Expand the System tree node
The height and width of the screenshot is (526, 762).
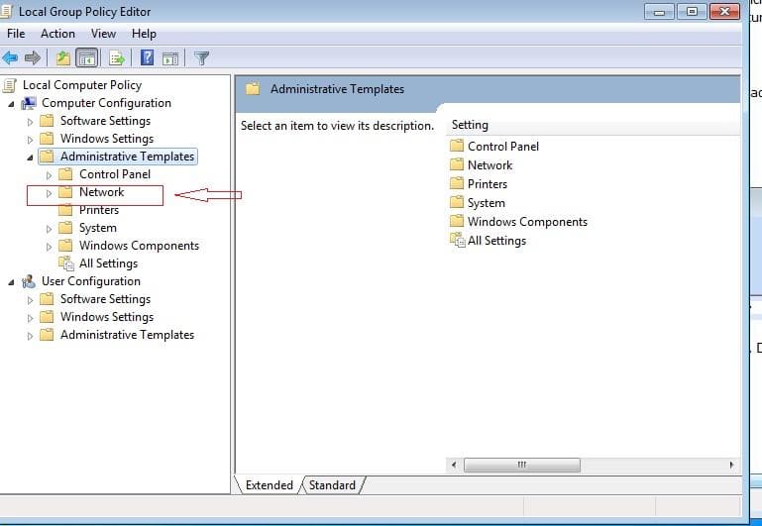(49, 228)
